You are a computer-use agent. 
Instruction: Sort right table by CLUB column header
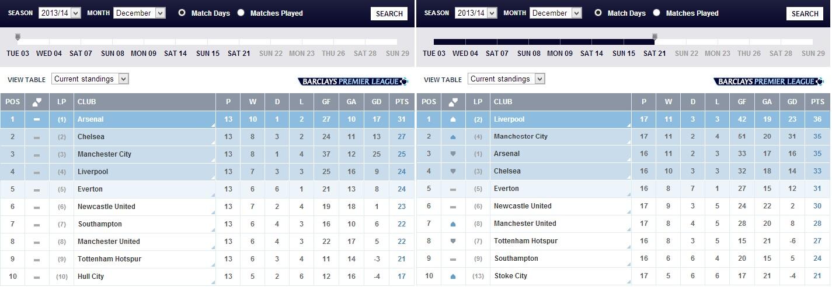click(x=503, y=102)
